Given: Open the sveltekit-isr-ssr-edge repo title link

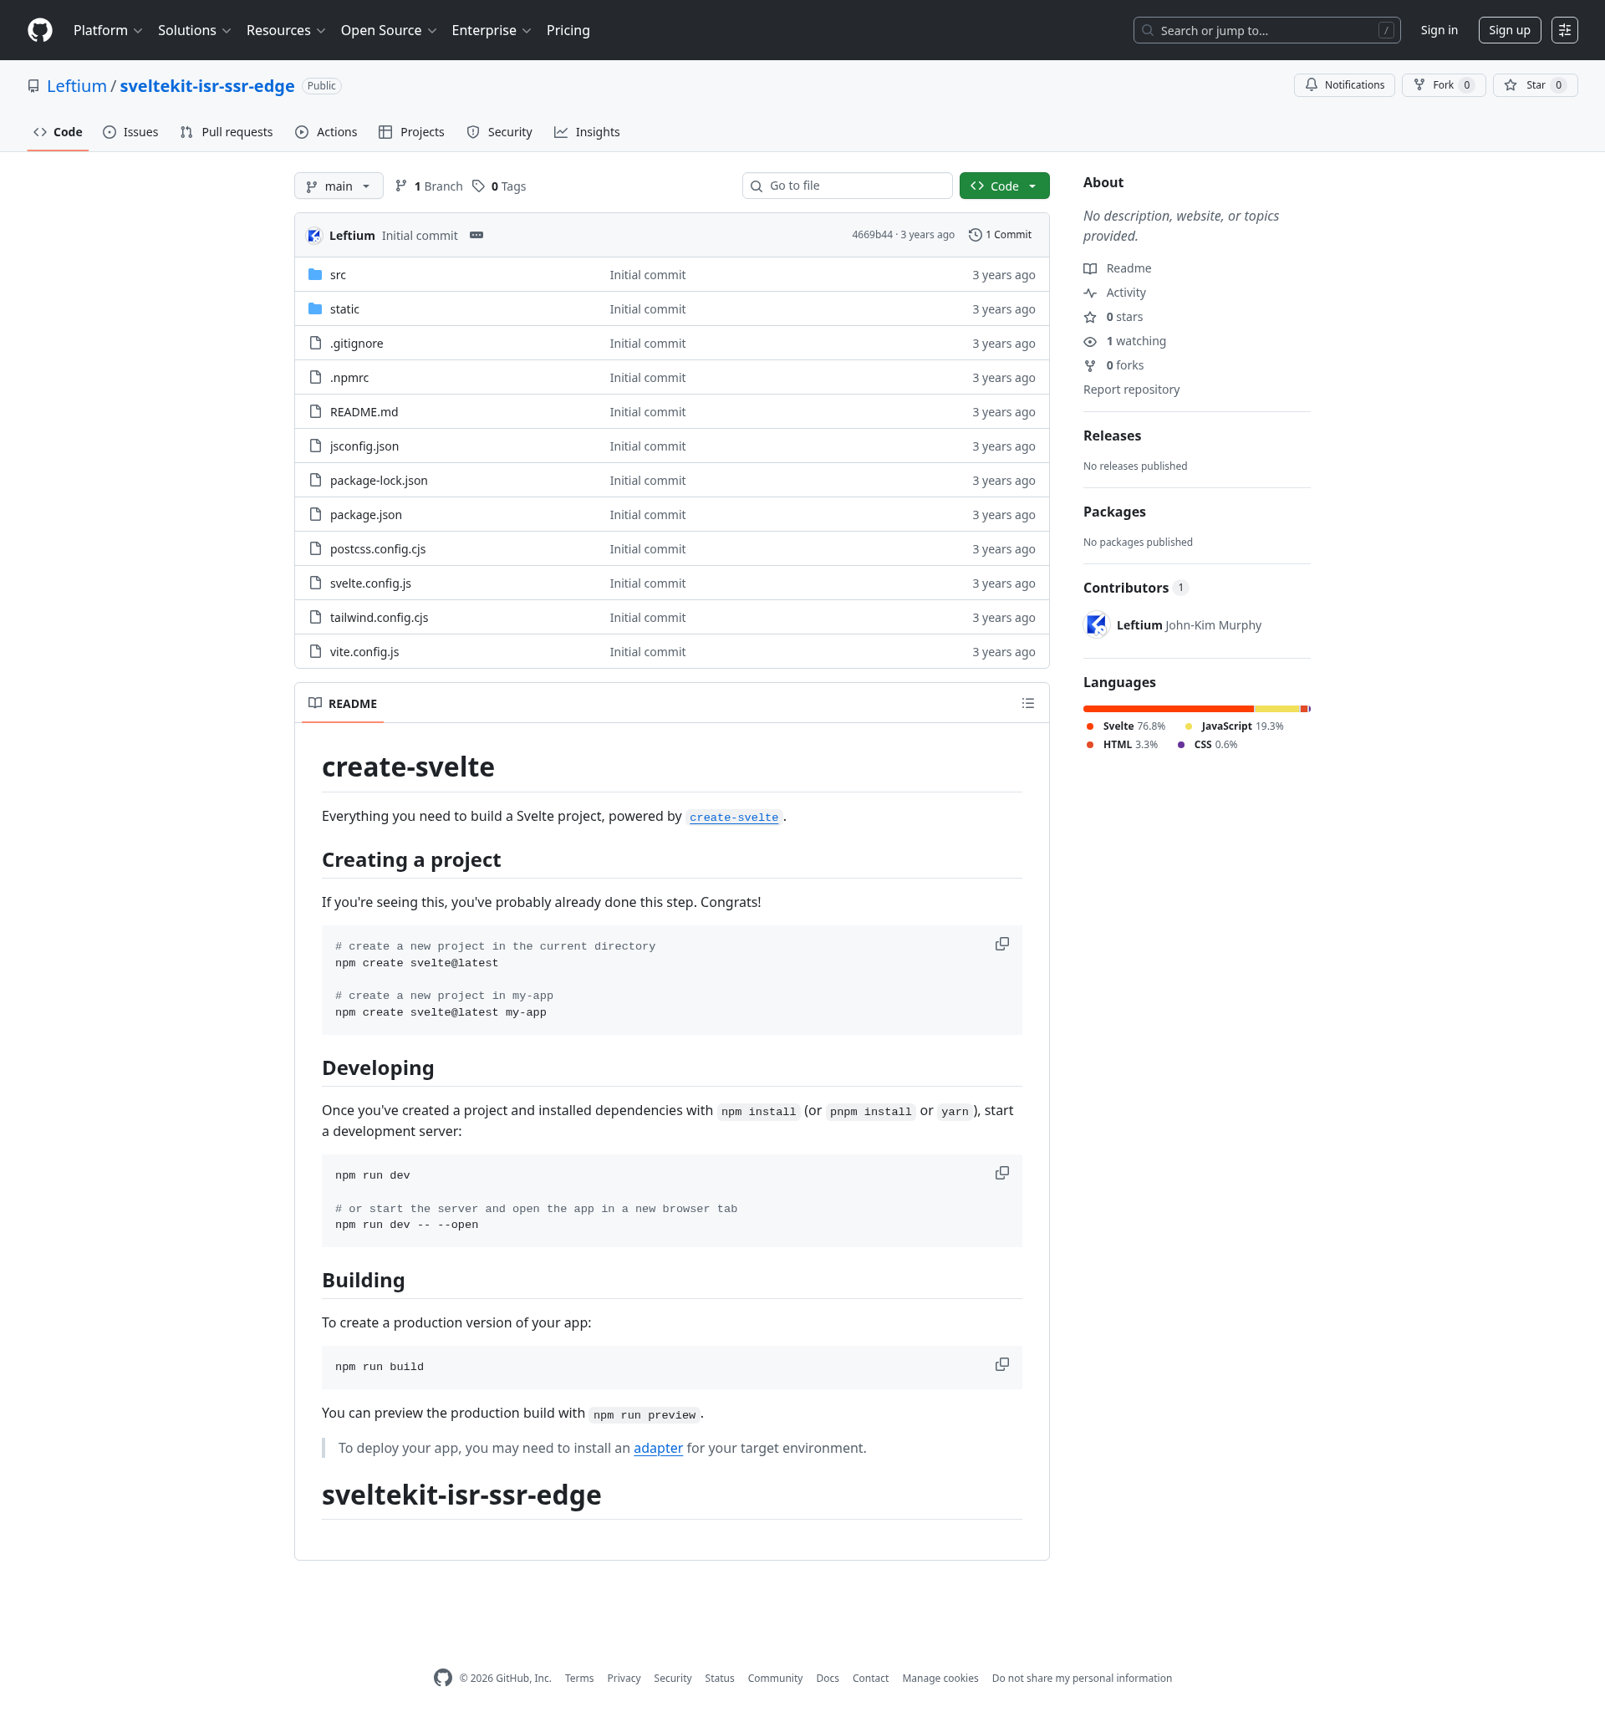Looking at the screenshot, I should pos(207,86).
